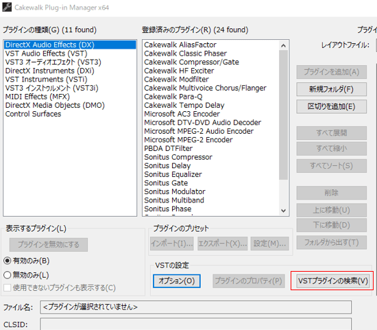This screenshot has width=377, height=330.
Task: Select Cakewalk Para-Q plugin
Action: tap(211, 97)
